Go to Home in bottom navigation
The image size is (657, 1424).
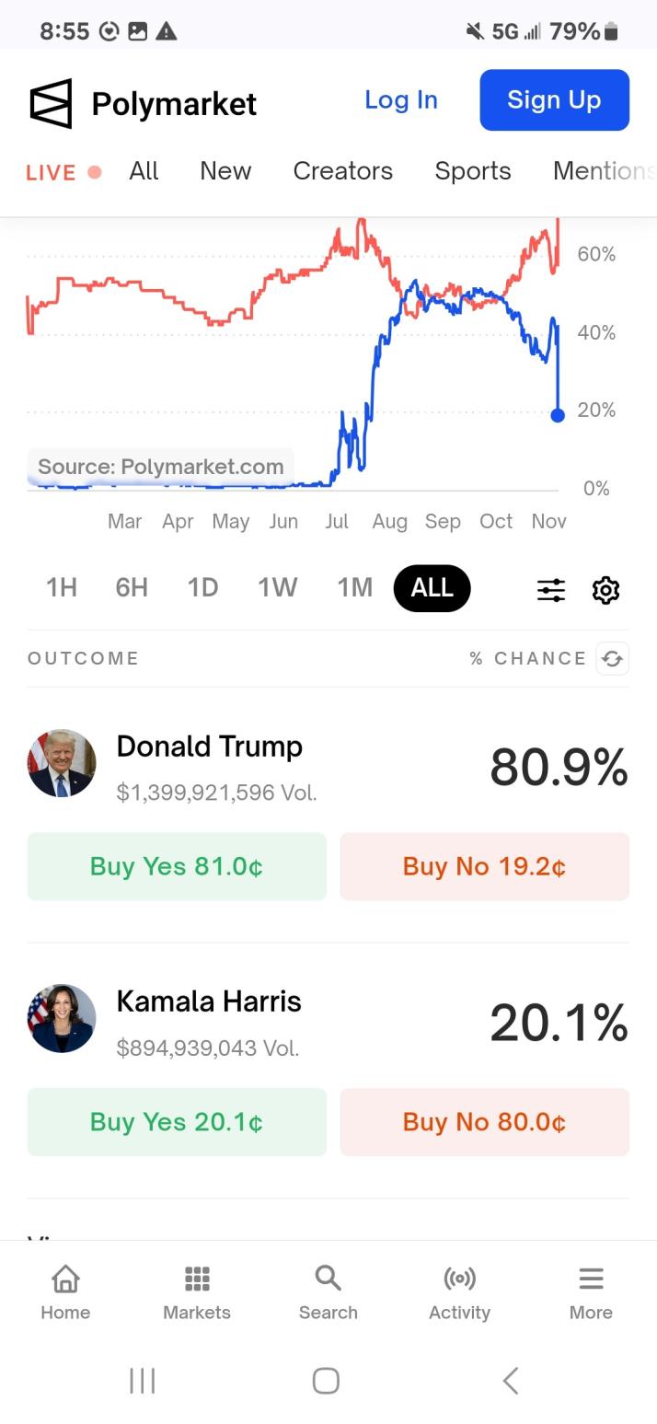point(65,1291)
